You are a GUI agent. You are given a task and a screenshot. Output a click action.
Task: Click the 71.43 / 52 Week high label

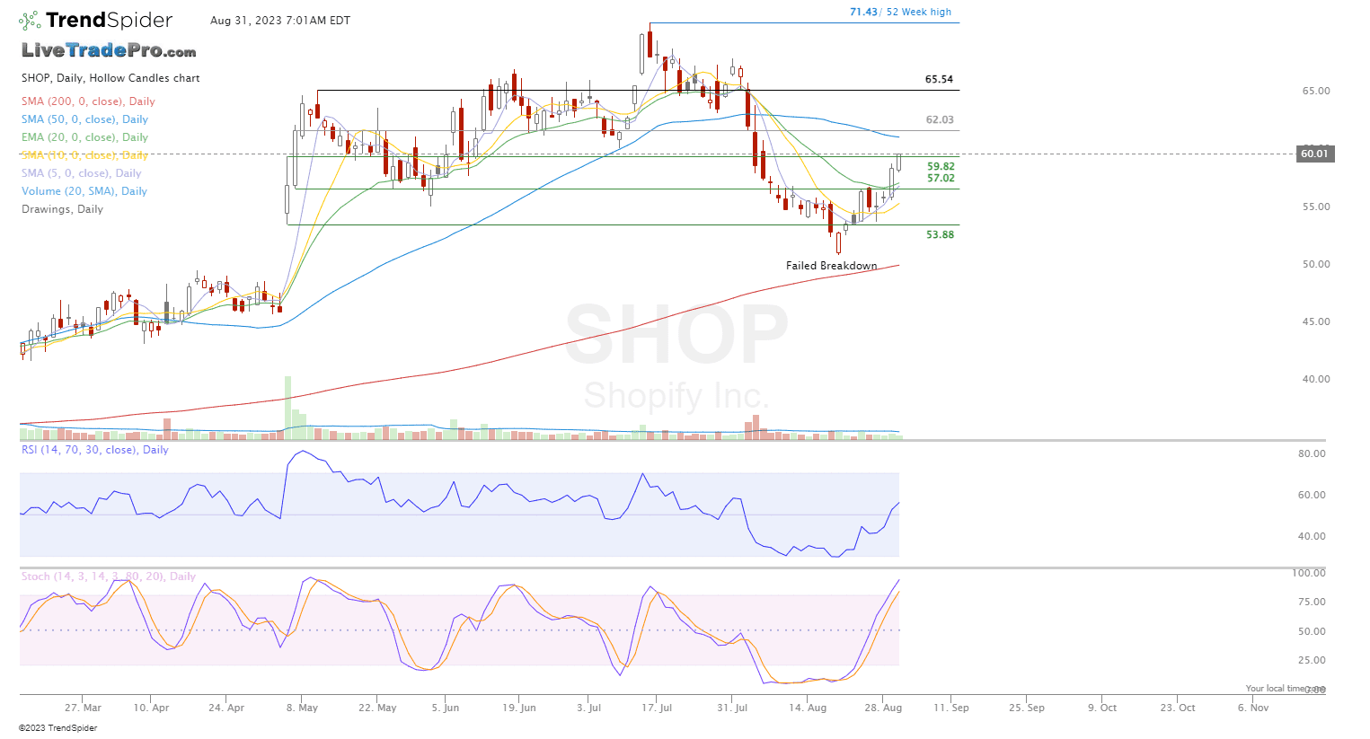pyautogui.click(x=900, y=12)
